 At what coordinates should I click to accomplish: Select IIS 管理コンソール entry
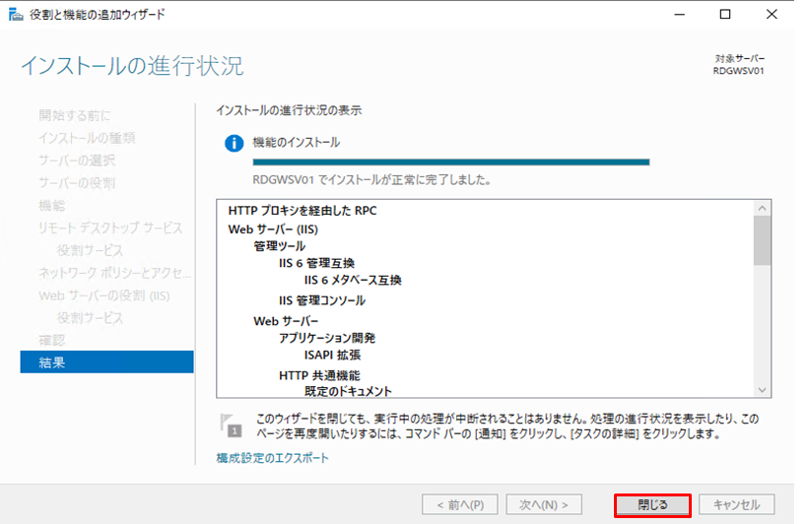point(321,300)
